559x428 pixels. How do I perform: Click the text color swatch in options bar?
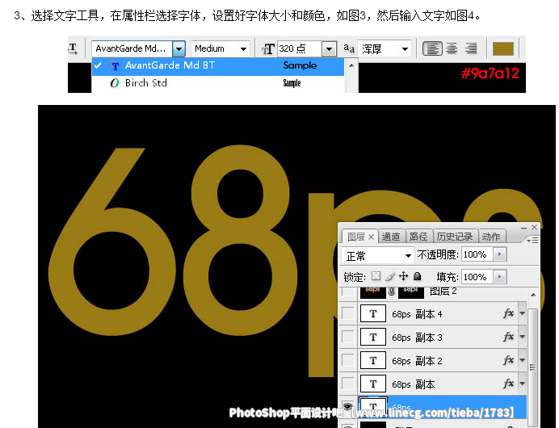tap(503, 48)
